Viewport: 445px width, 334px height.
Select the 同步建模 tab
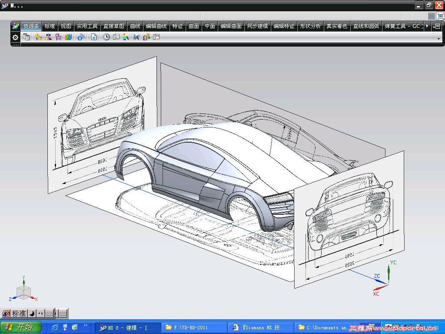tap(257, 26)
